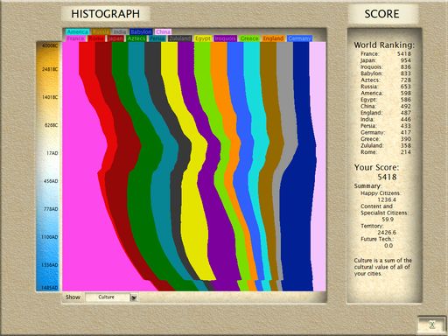This screenshot has height=336, width=448.
Task: Click the China legend label
Action: [x=163, y=31]
